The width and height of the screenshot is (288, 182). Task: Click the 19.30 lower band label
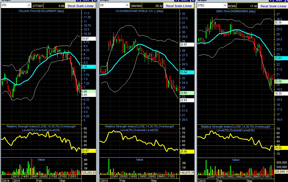(x=281, y=93)
